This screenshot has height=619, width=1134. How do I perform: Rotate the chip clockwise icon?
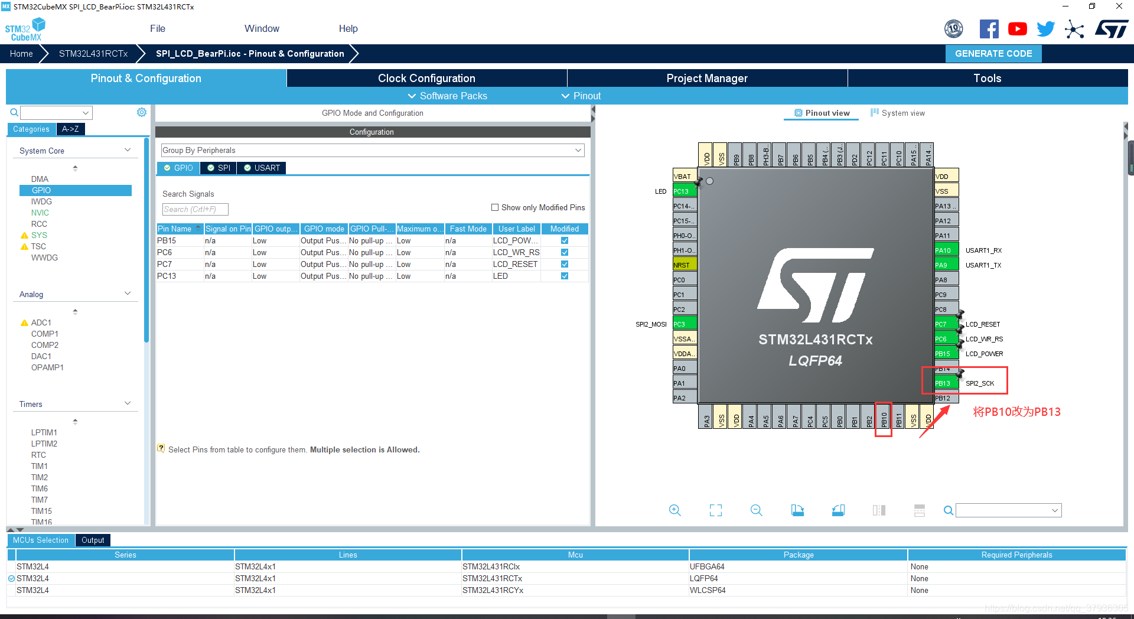pos(797,510)
